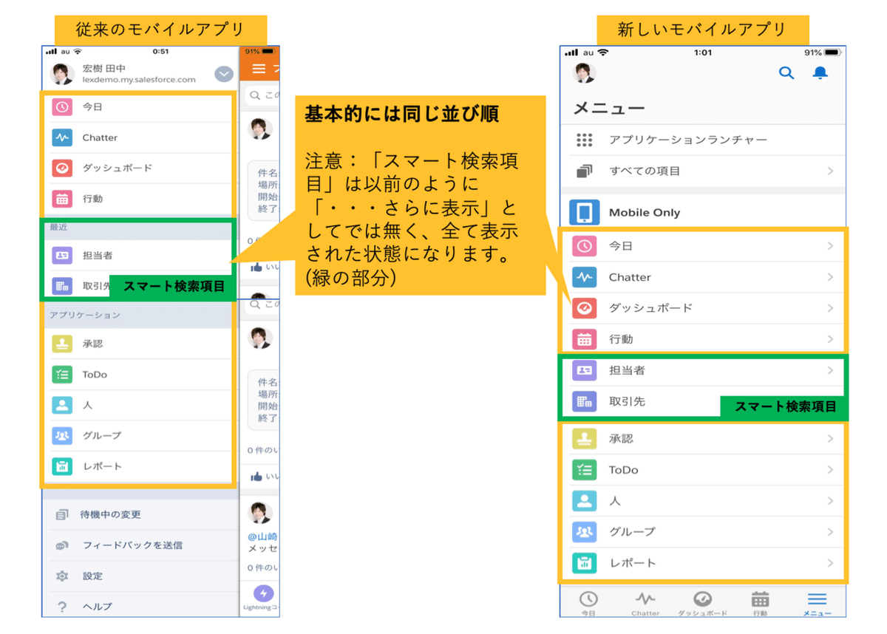Tap 担当者 contact card icon in old app
The image size is (887, 634).
pos(62,256)
